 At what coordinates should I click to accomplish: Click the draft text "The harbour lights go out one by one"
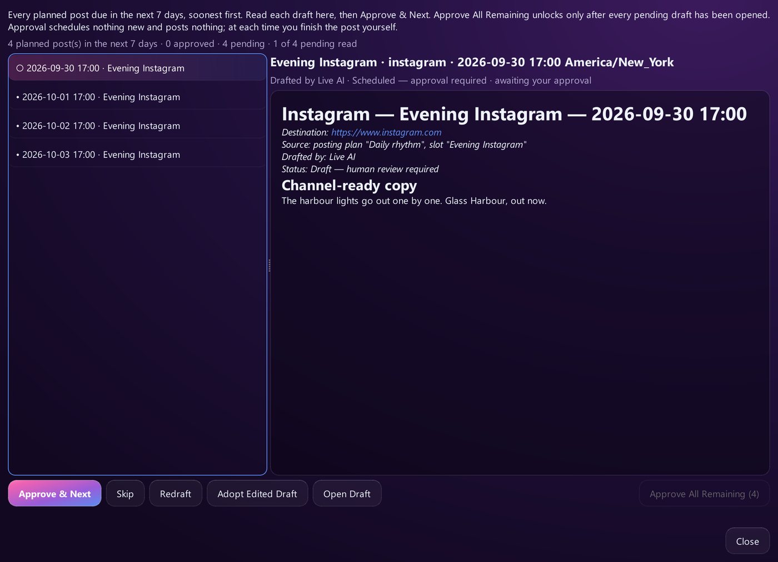[361, 201]
